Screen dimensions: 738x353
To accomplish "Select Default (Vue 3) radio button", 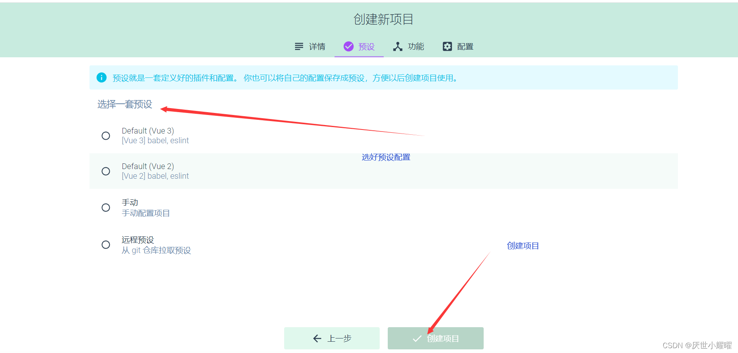I will point(106,136).
